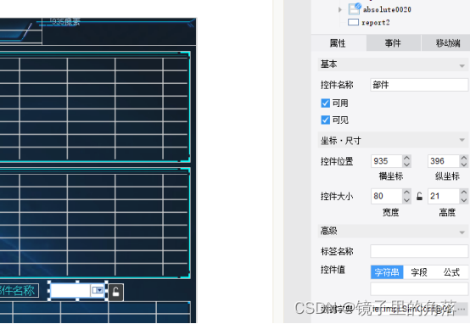Click the 标签名称 input field
This screenshot has height=324, width=470.
coord(419,251)
